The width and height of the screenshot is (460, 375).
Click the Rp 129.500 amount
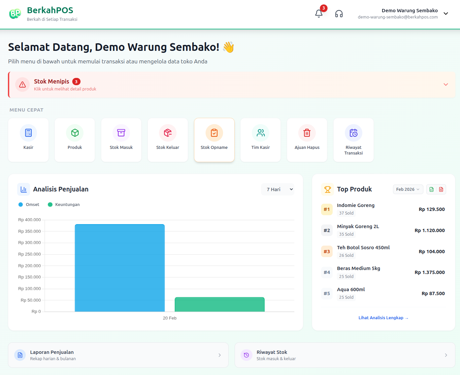(432, 209)
